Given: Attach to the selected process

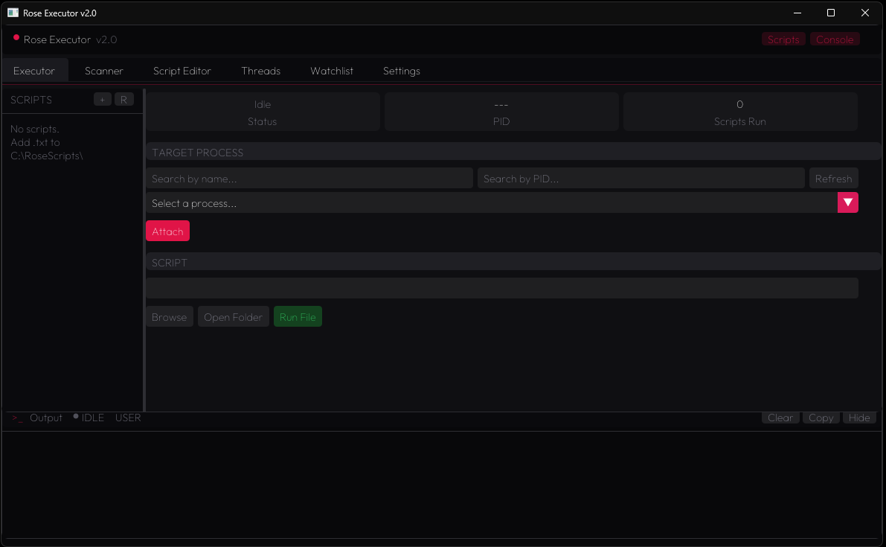Looking at the screenshot, I should point(168,231).
